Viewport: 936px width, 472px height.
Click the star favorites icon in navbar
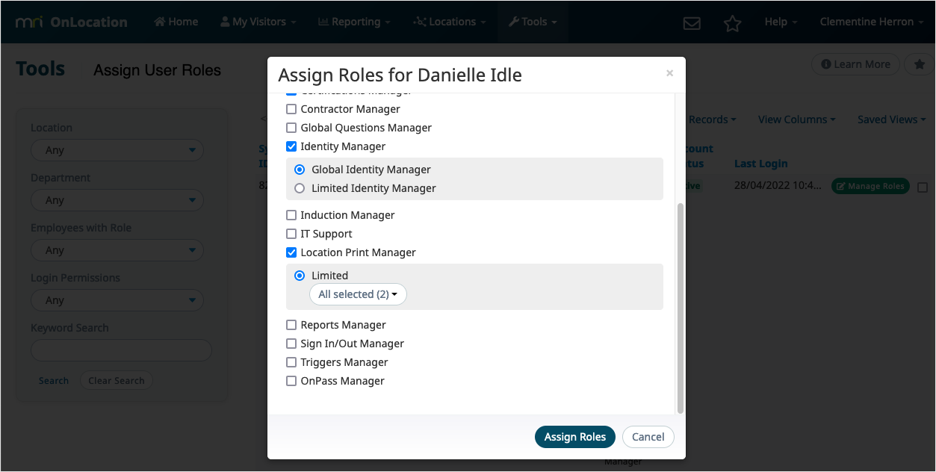pyautogui.click(x=732, y=22)
